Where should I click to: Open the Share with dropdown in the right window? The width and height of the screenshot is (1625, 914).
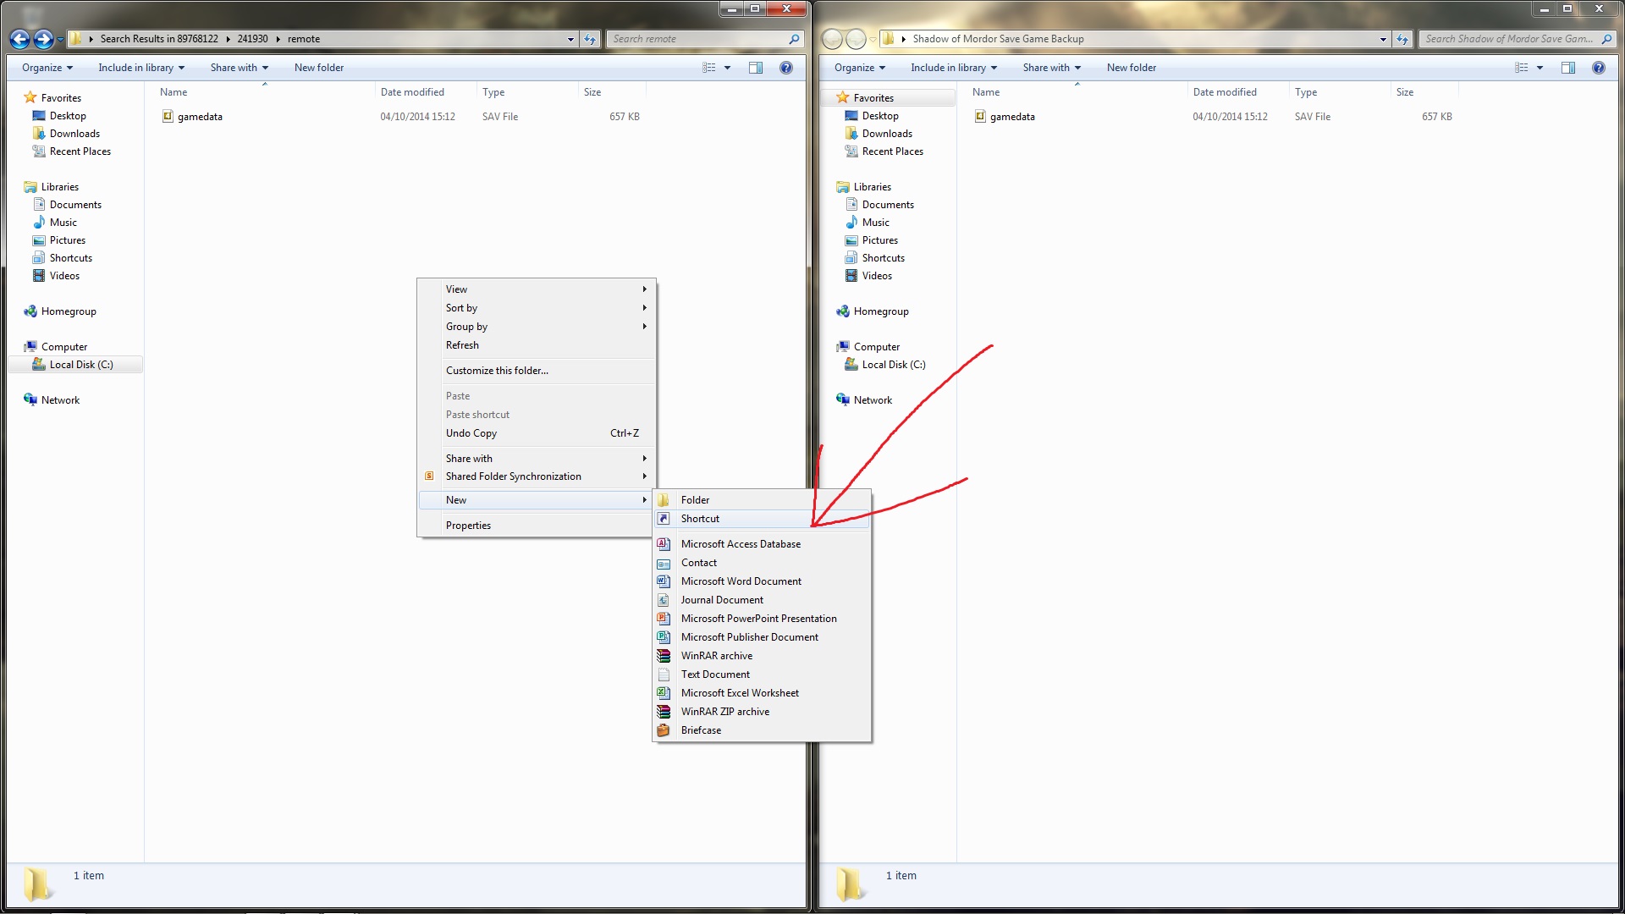pos(1051,68)
